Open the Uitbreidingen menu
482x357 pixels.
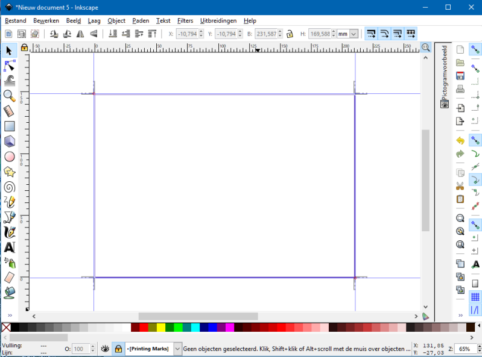click(218, 20)
